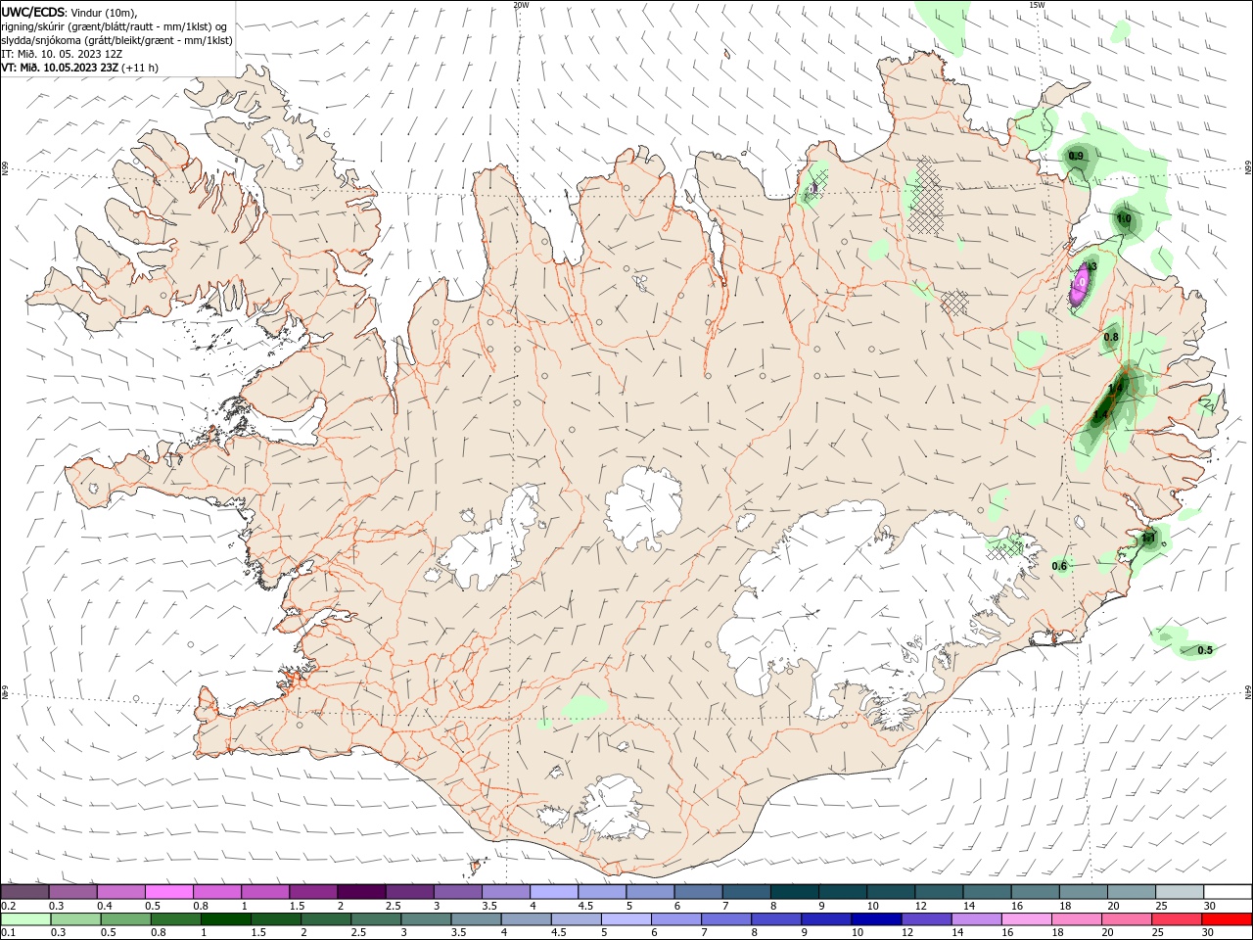Click the crimson 25 legend swatch
This screenshot has width=1253, height=940.
[1177, 919]
